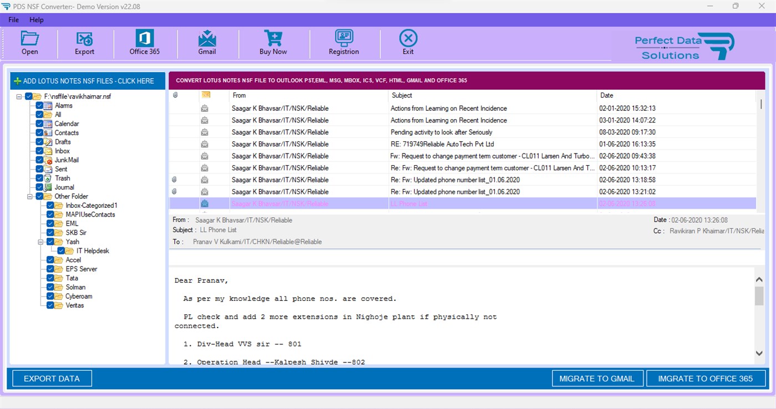
Task: Click the EXPORT DATA button
Action: 52,379
